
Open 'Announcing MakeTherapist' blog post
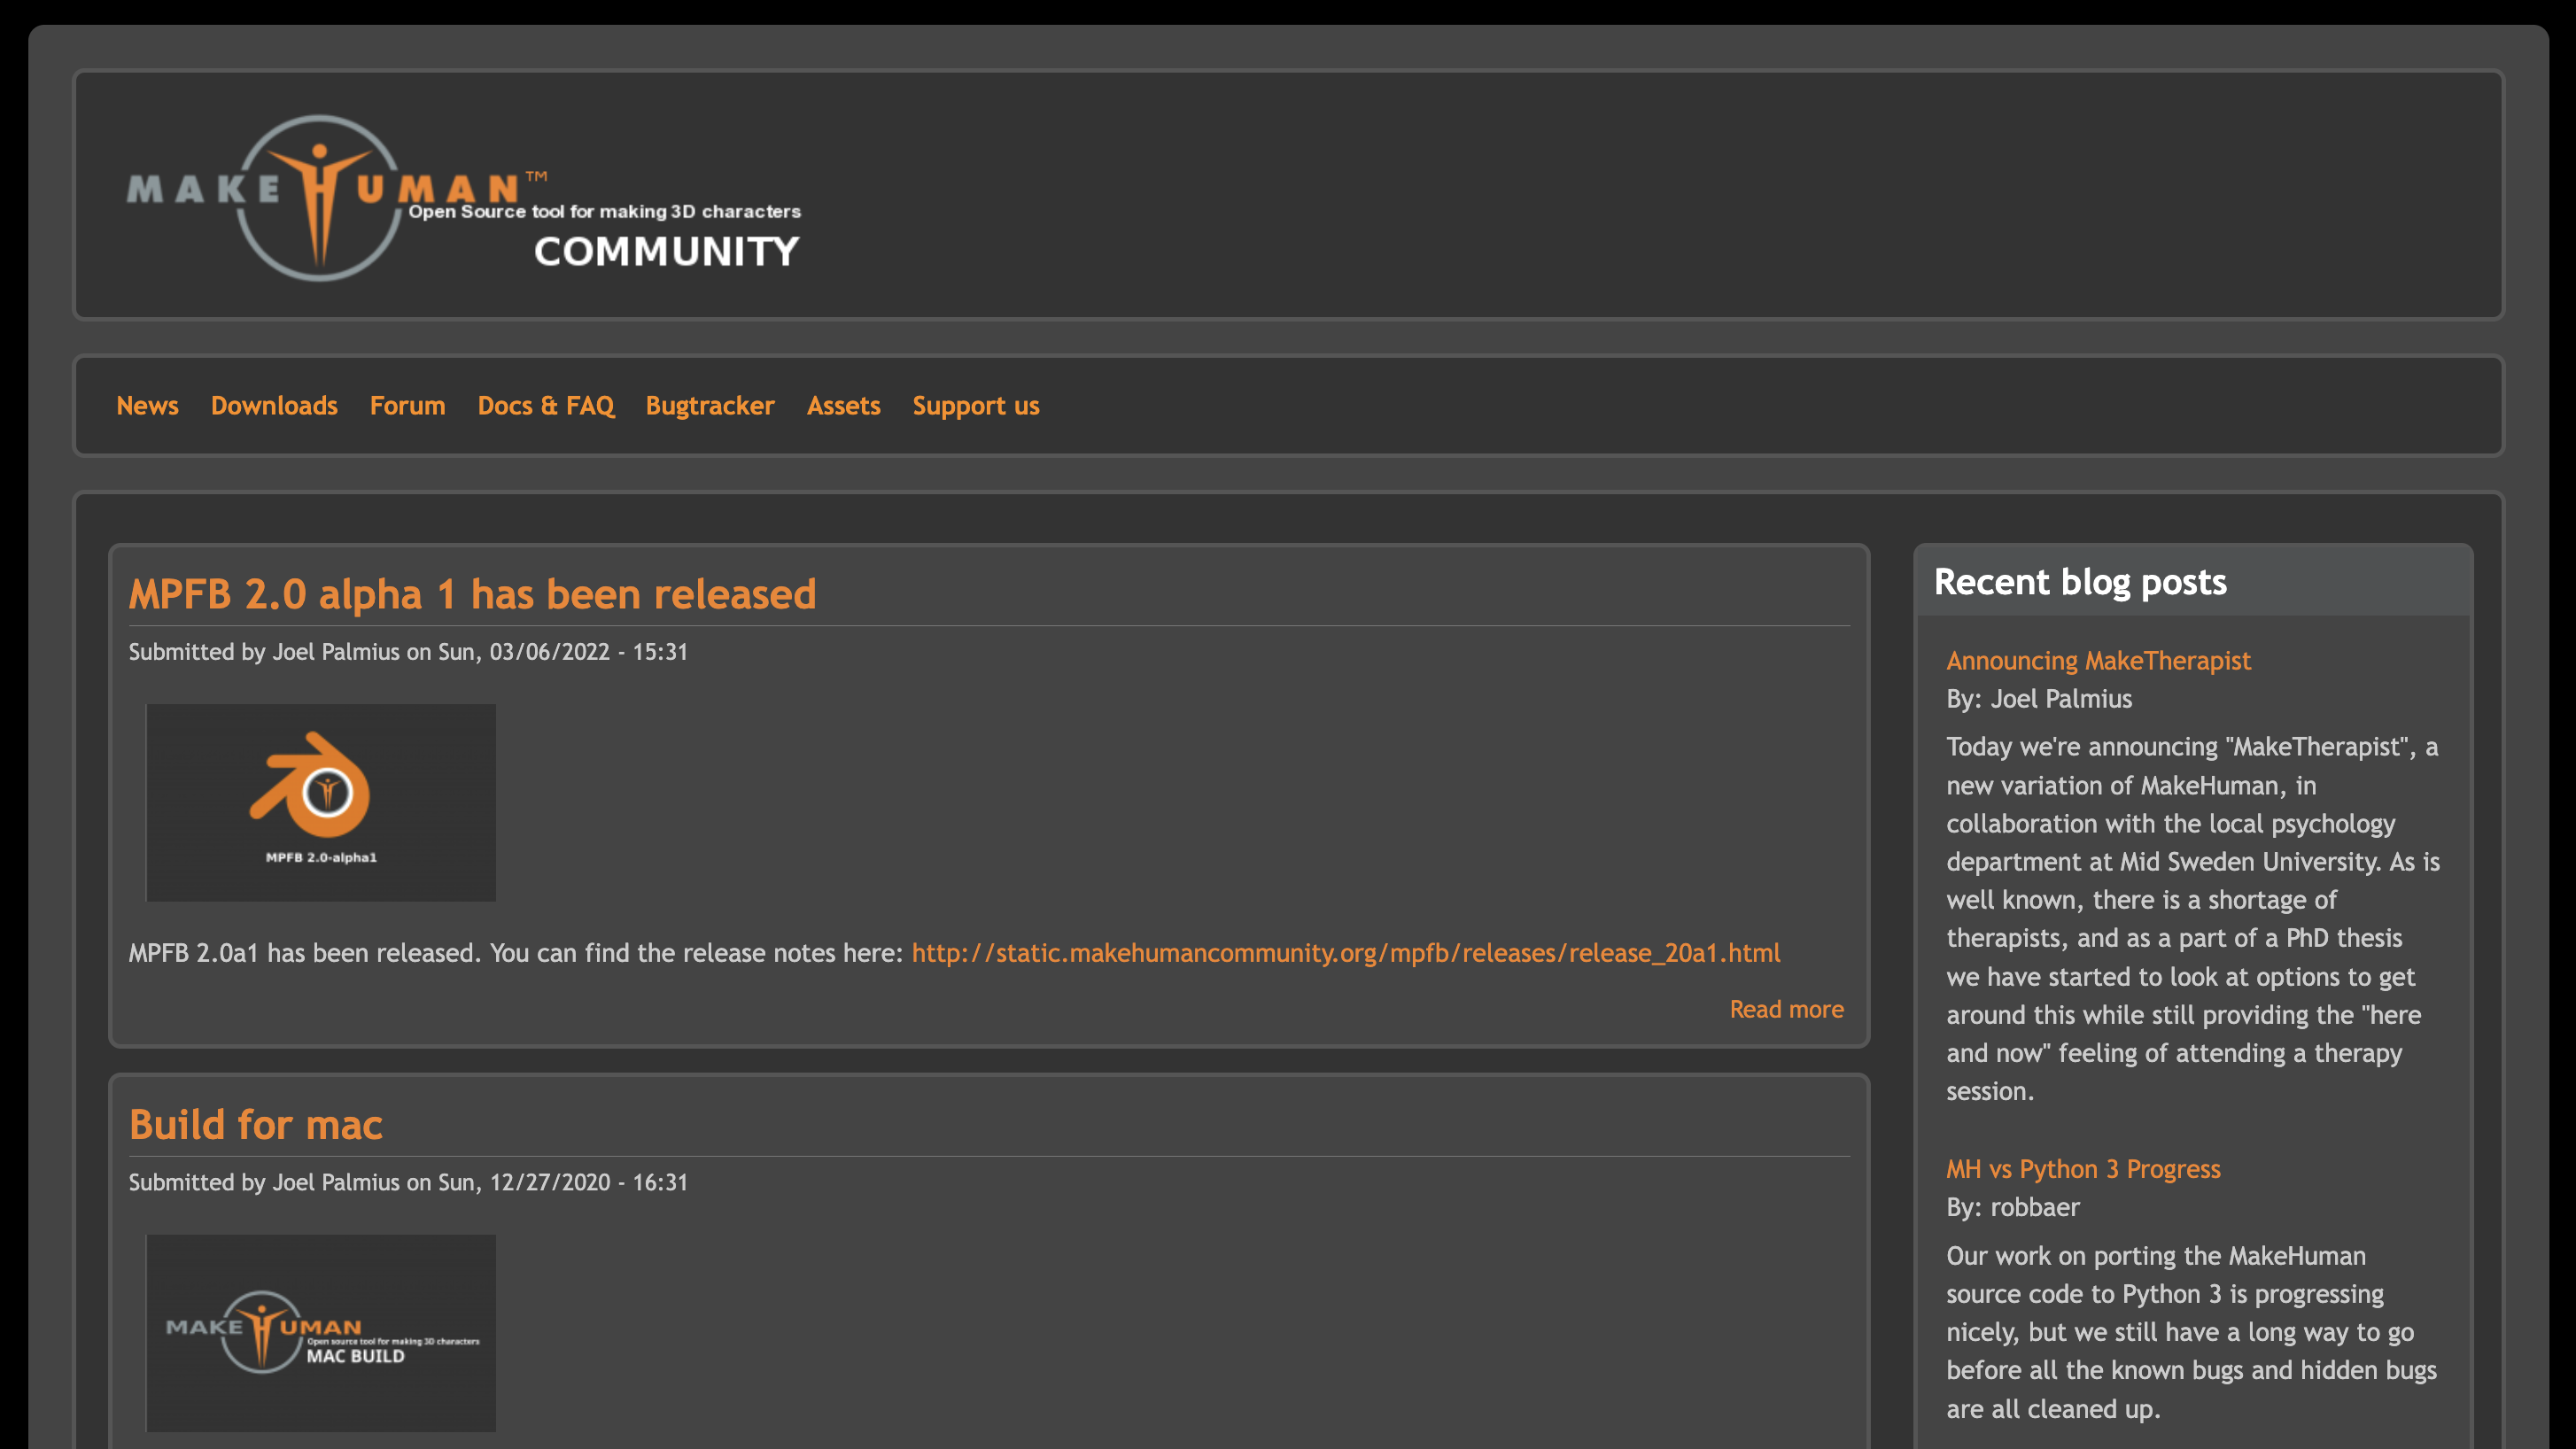[x=2098, y=660]
